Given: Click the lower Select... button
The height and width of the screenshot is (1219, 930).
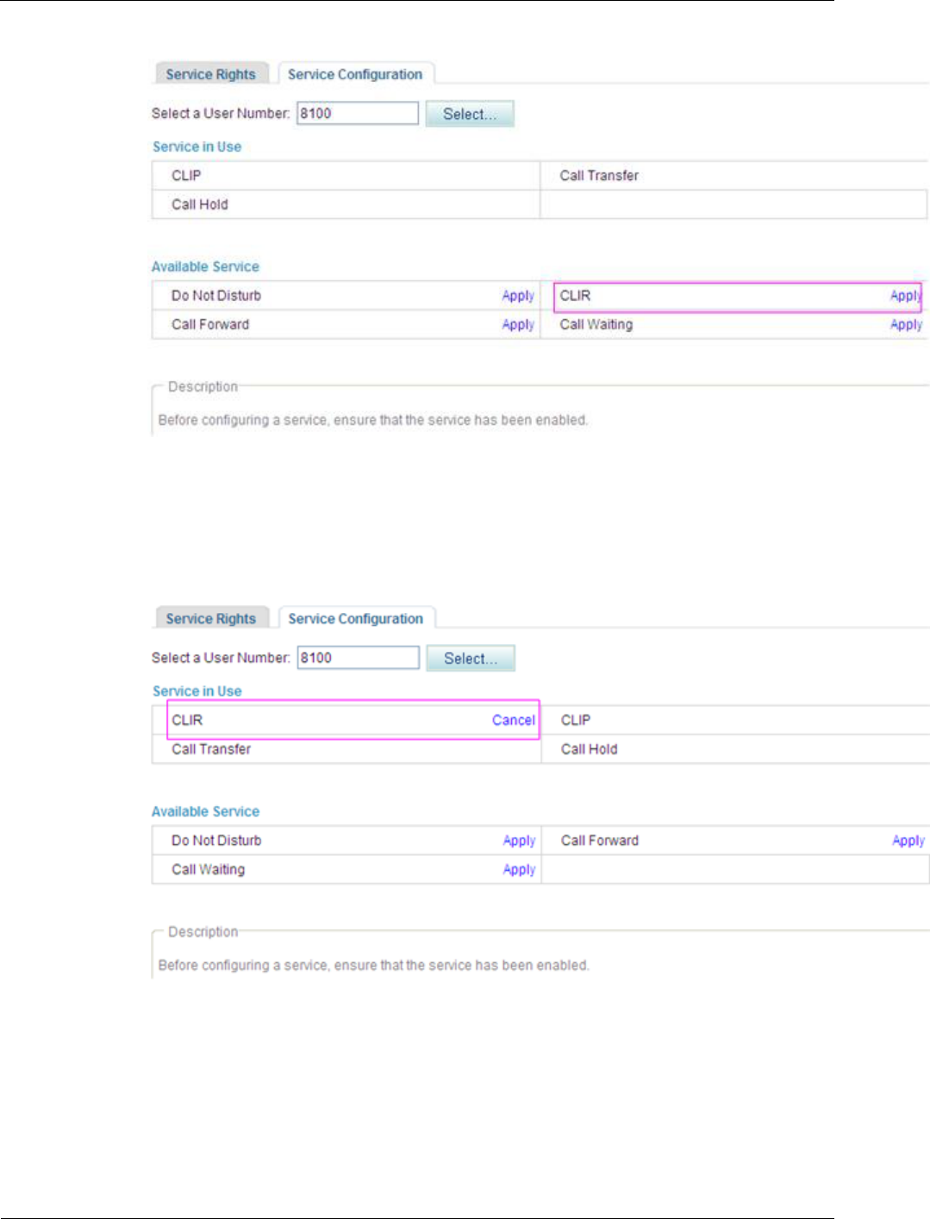Looking at the screenshot, I should (x=471, y=659).
